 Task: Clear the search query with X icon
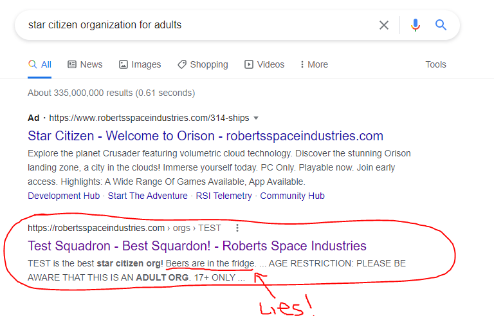point(384,25)
